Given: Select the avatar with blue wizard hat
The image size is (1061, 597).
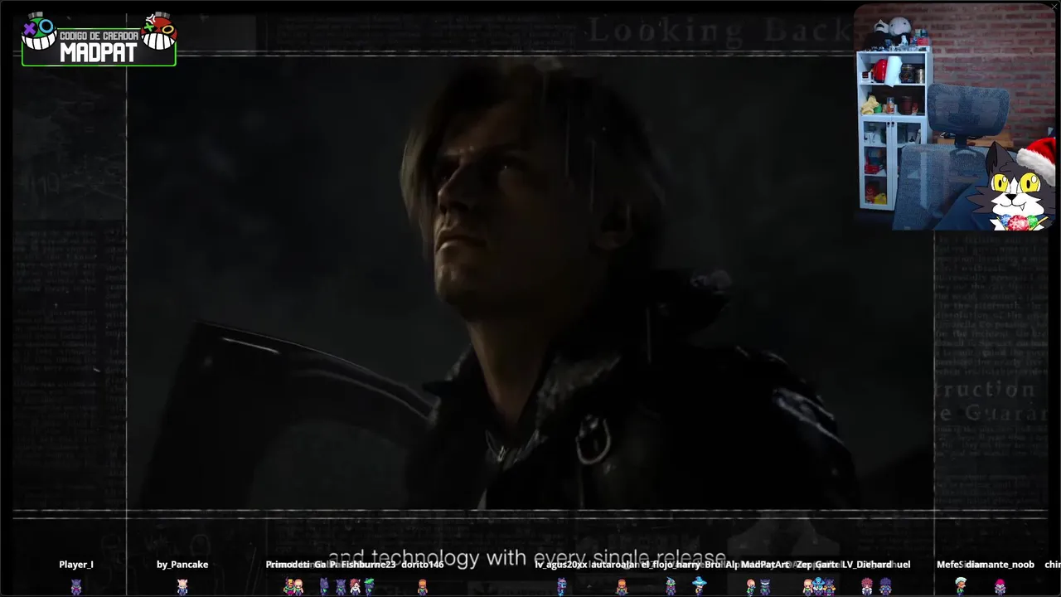Looking at the screenshot, I should point(699,585).
